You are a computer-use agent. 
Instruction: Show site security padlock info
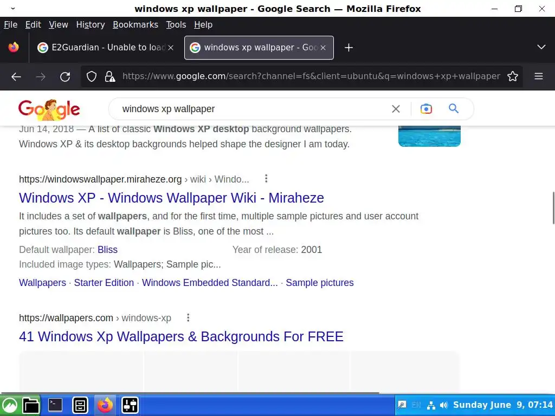click(109, 76)
